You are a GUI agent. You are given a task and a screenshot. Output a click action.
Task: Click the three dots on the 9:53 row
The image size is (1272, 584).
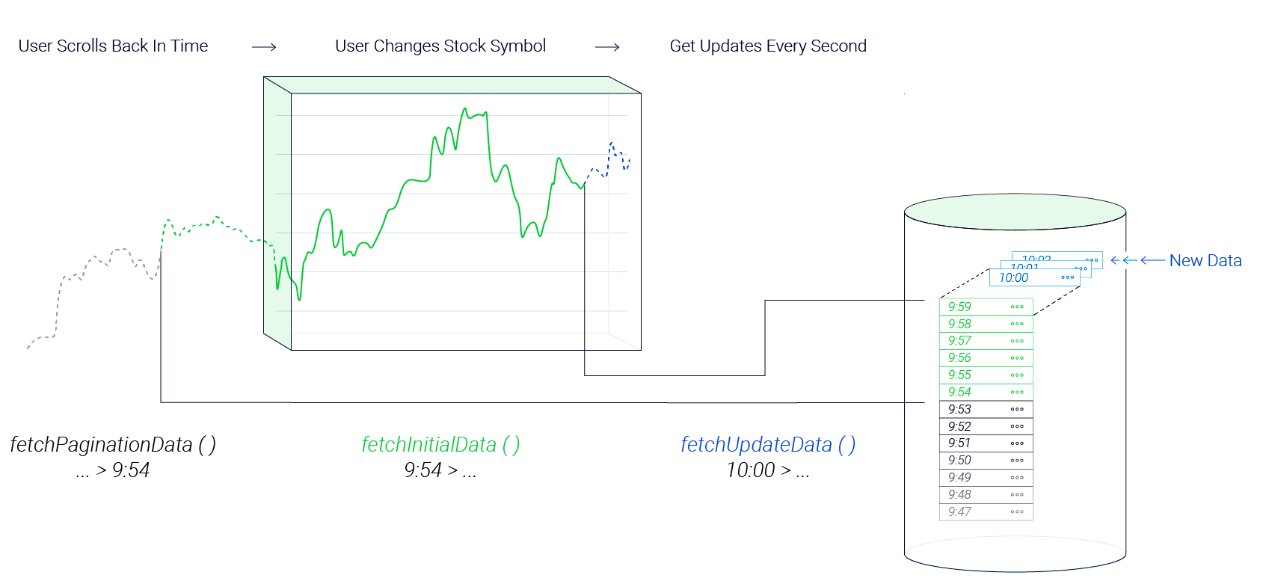pyautogui.click(x=1017, y=409)
